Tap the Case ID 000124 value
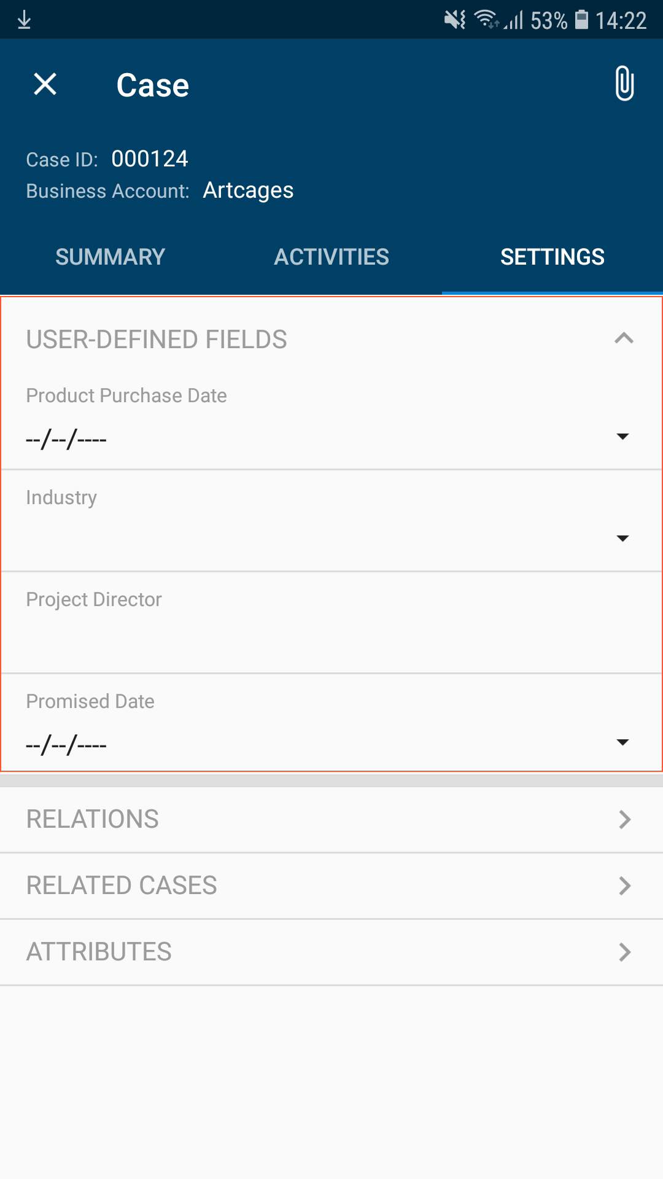This screenshot has width=663, height=1179. (149, 159)
